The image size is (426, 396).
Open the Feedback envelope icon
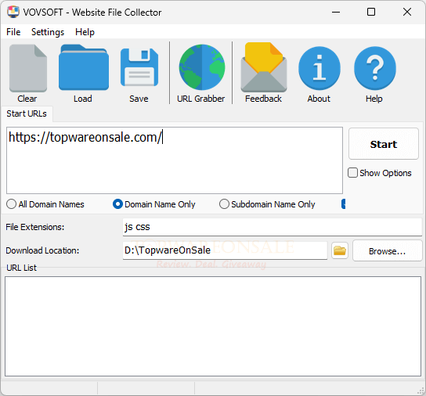pyautogui.click(x=264, y=67)
